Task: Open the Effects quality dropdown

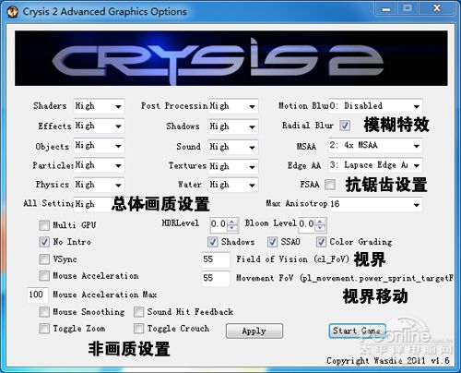Action: click(99, 126)
